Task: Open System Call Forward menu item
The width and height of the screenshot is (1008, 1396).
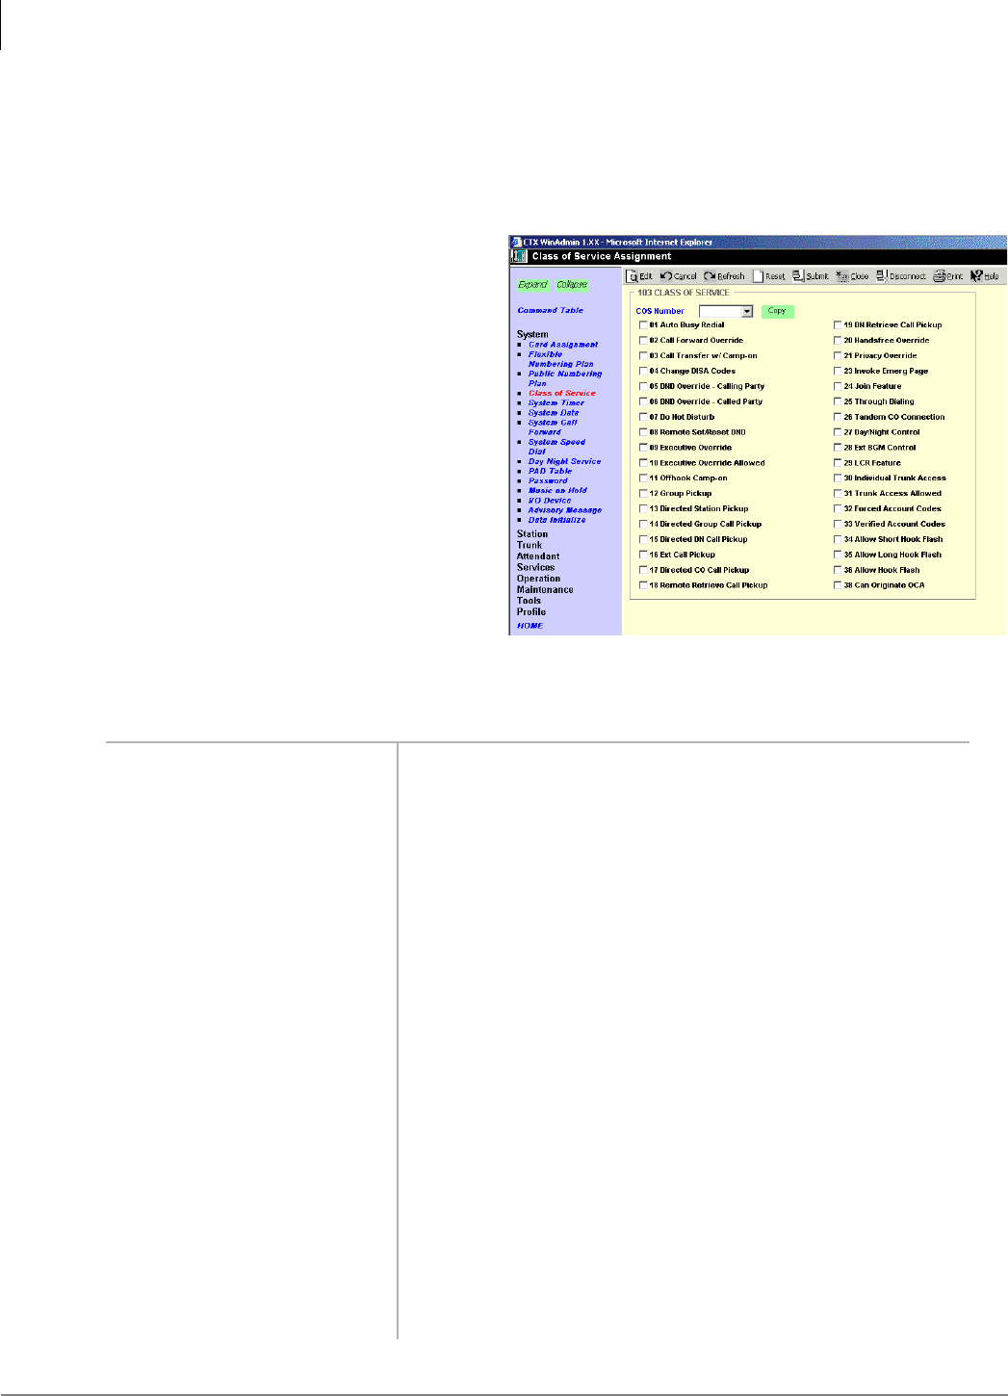Action: coord(553,427)
